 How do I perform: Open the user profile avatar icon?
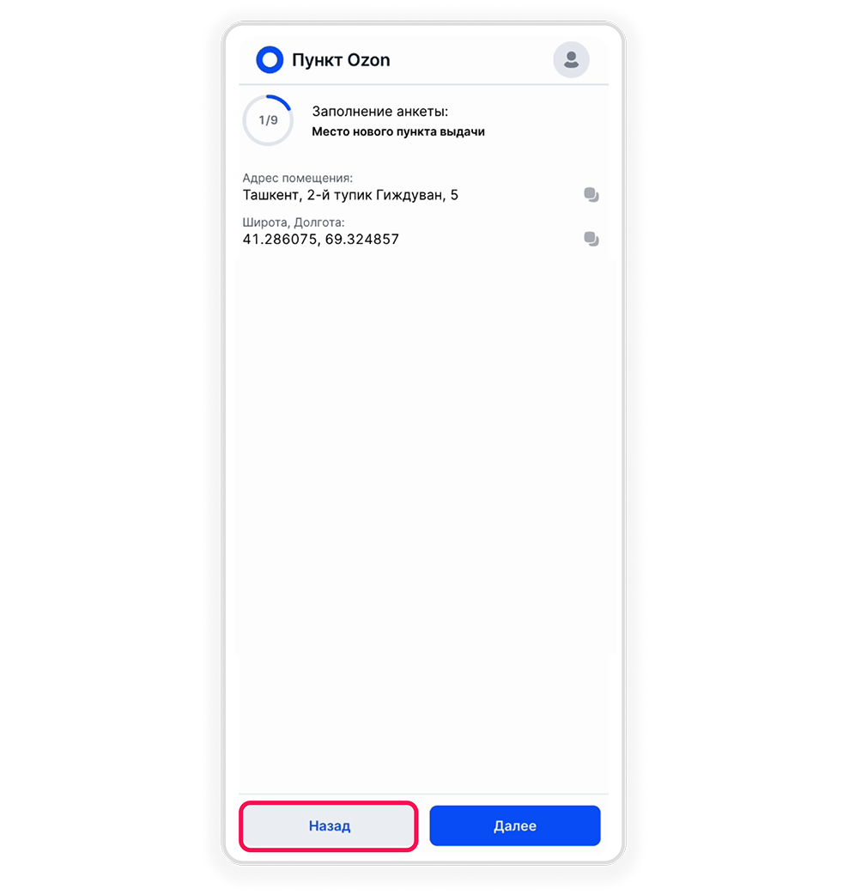tap(571, 59)
